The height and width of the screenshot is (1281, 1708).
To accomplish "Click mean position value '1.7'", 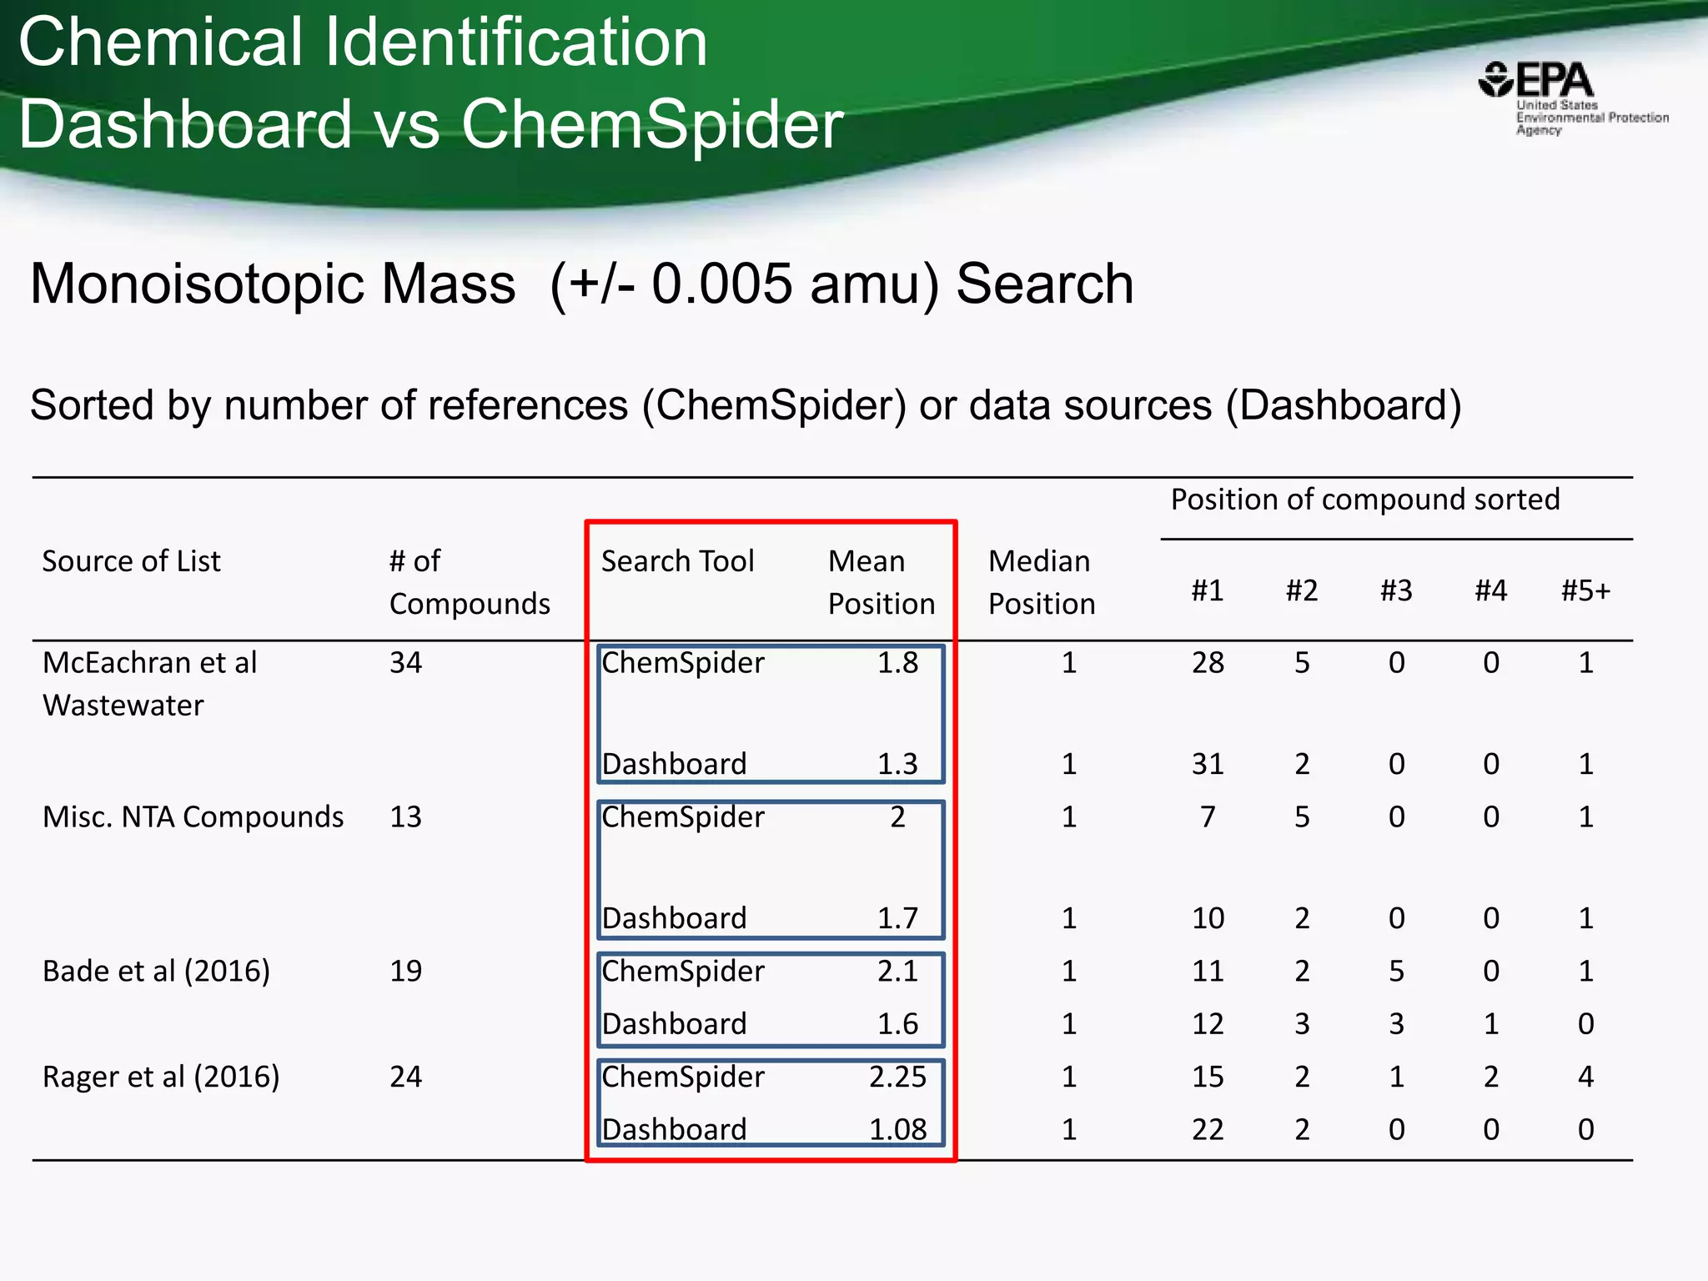I will [897, 918].
